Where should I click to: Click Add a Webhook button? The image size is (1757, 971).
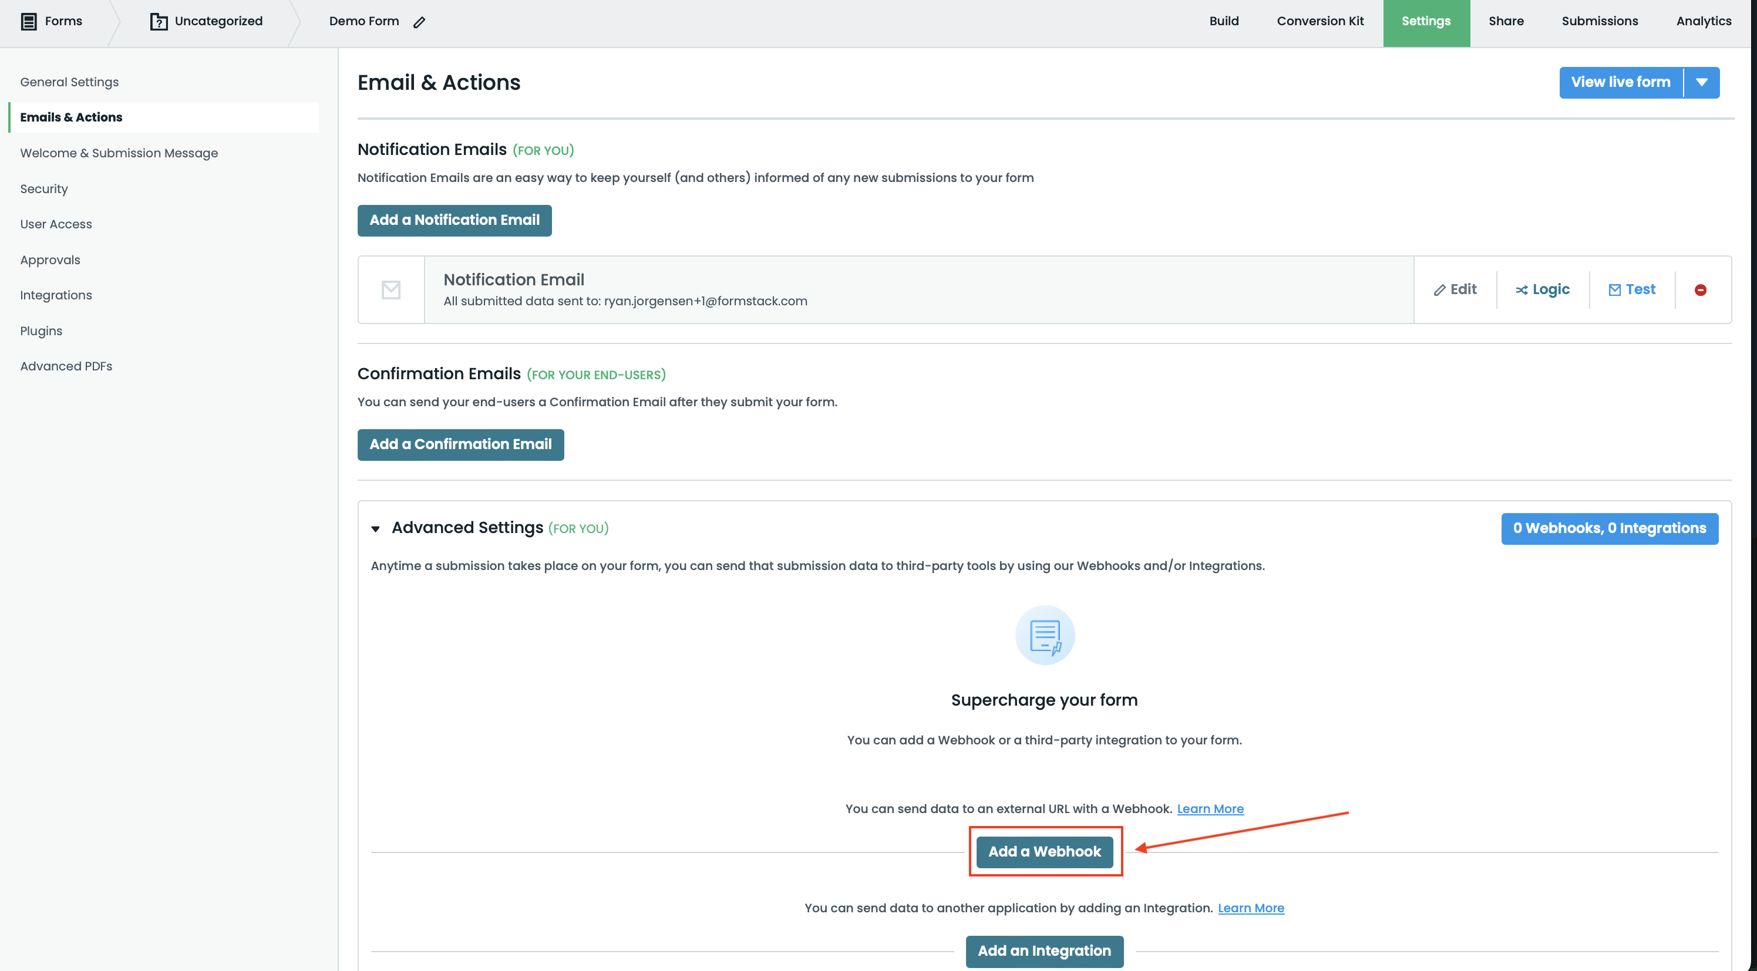click(x=1044, y=851)
